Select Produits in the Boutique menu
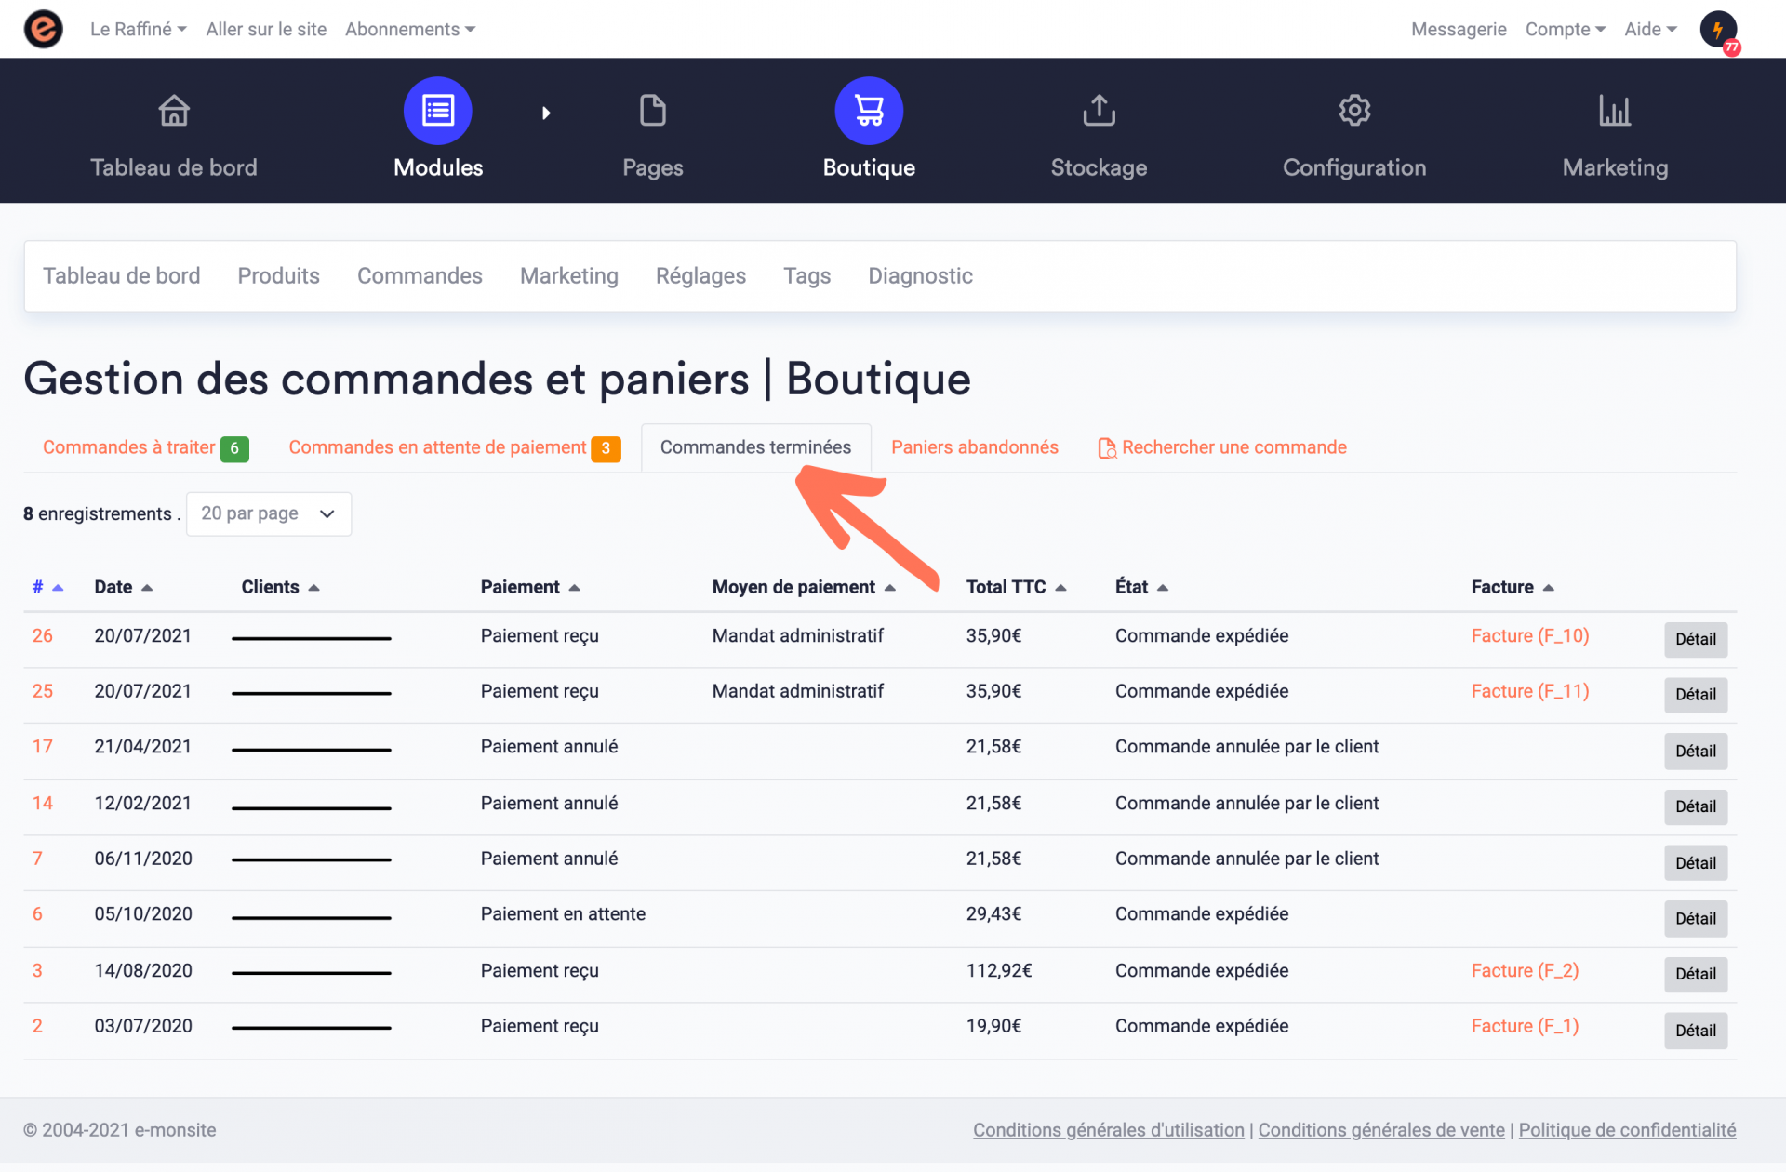Viewport: 1786px width, 1172px height. (278, 275)
